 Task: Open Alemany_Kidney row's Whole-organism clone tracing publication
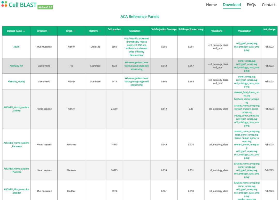(136, 82)
